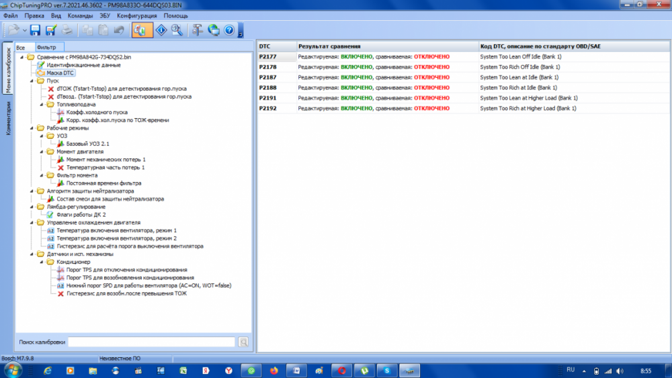
Task: Open the Команды menu
Action: coord(80,15)
